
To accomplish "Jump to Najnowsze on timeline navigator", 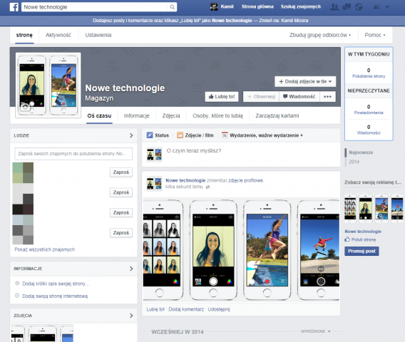I will pyautogui.click(x=361, y=152).
